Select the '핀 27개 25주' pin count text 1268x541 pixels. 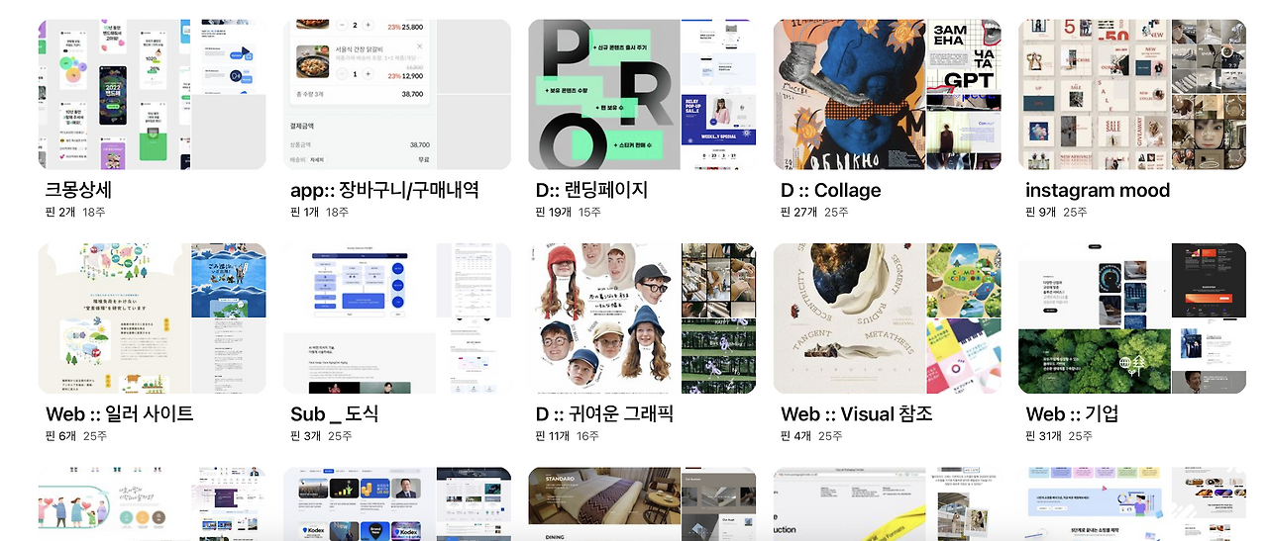(x=814, y=212)
